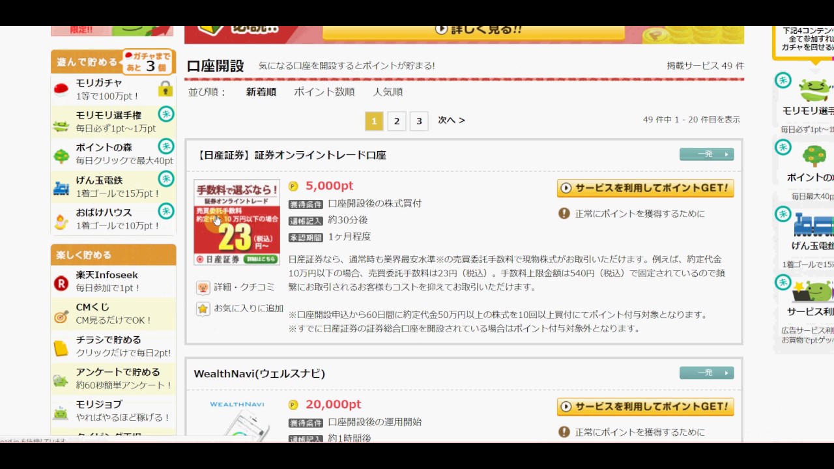Click the 楽天Infoseek text link

(107, 275)
